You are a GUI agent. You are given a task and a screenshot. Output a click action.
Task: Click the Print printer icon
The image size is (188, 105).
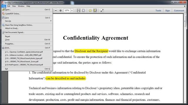(x=3, y=48)
